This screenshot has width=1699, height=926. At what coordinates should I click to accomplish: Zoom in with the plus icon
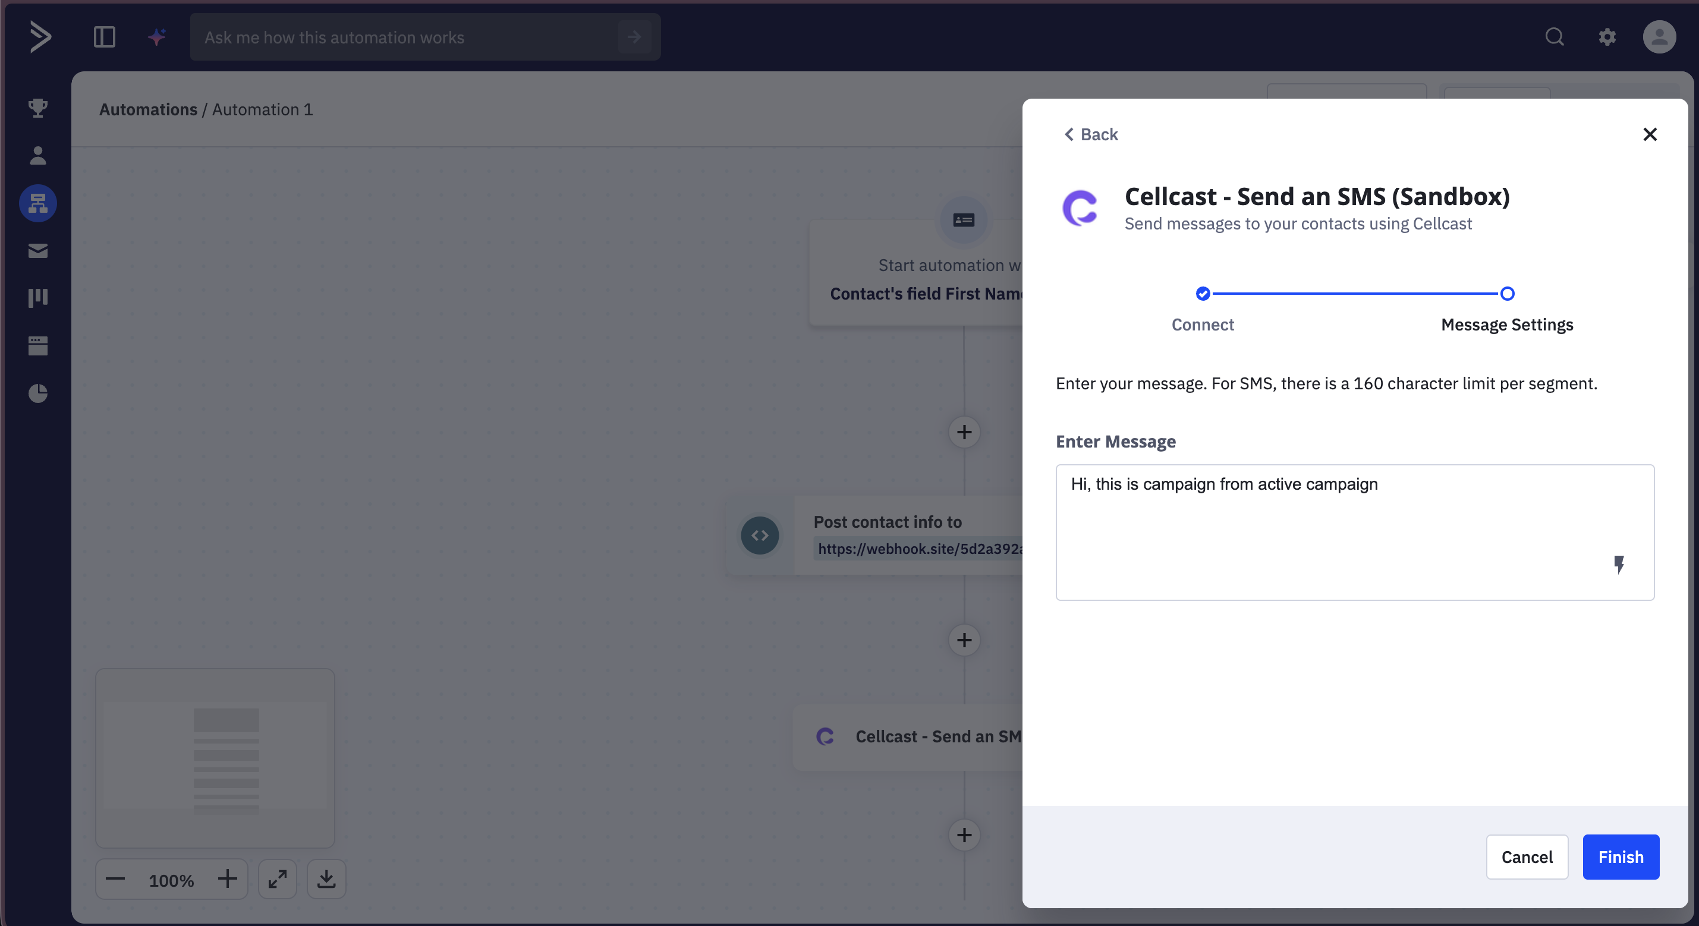(228, 879)
